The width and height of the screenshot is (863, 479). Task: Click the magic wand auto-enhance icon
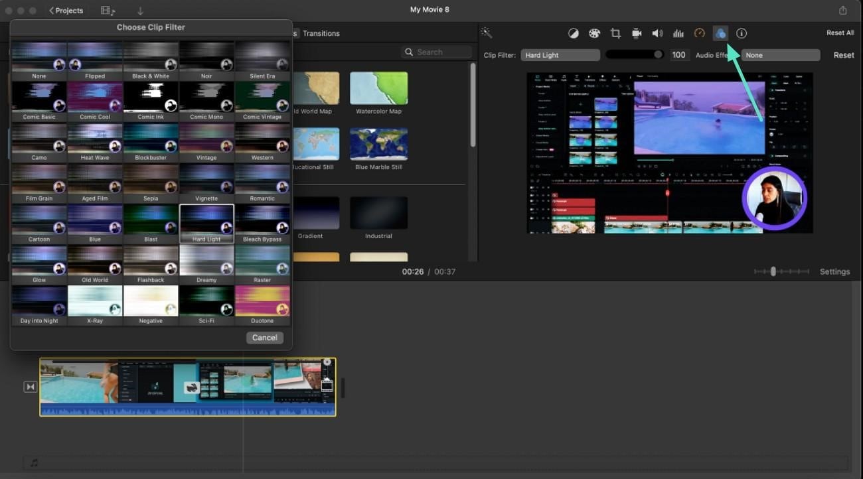coord(486,33)
